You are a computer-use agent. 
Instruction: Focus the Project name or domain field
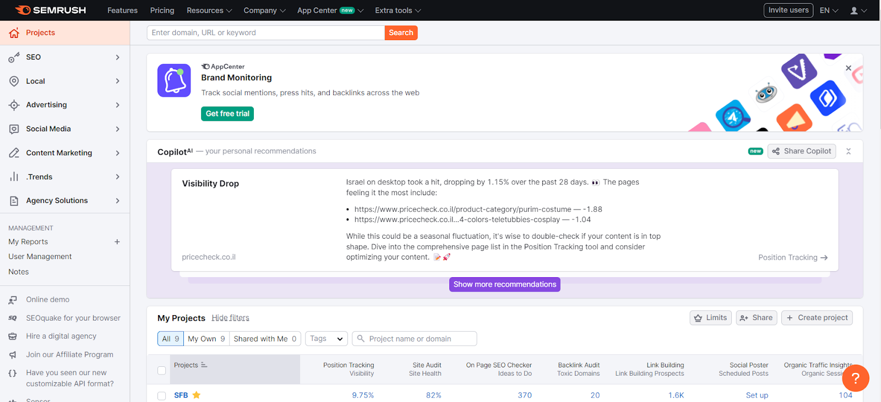(415, 339)
